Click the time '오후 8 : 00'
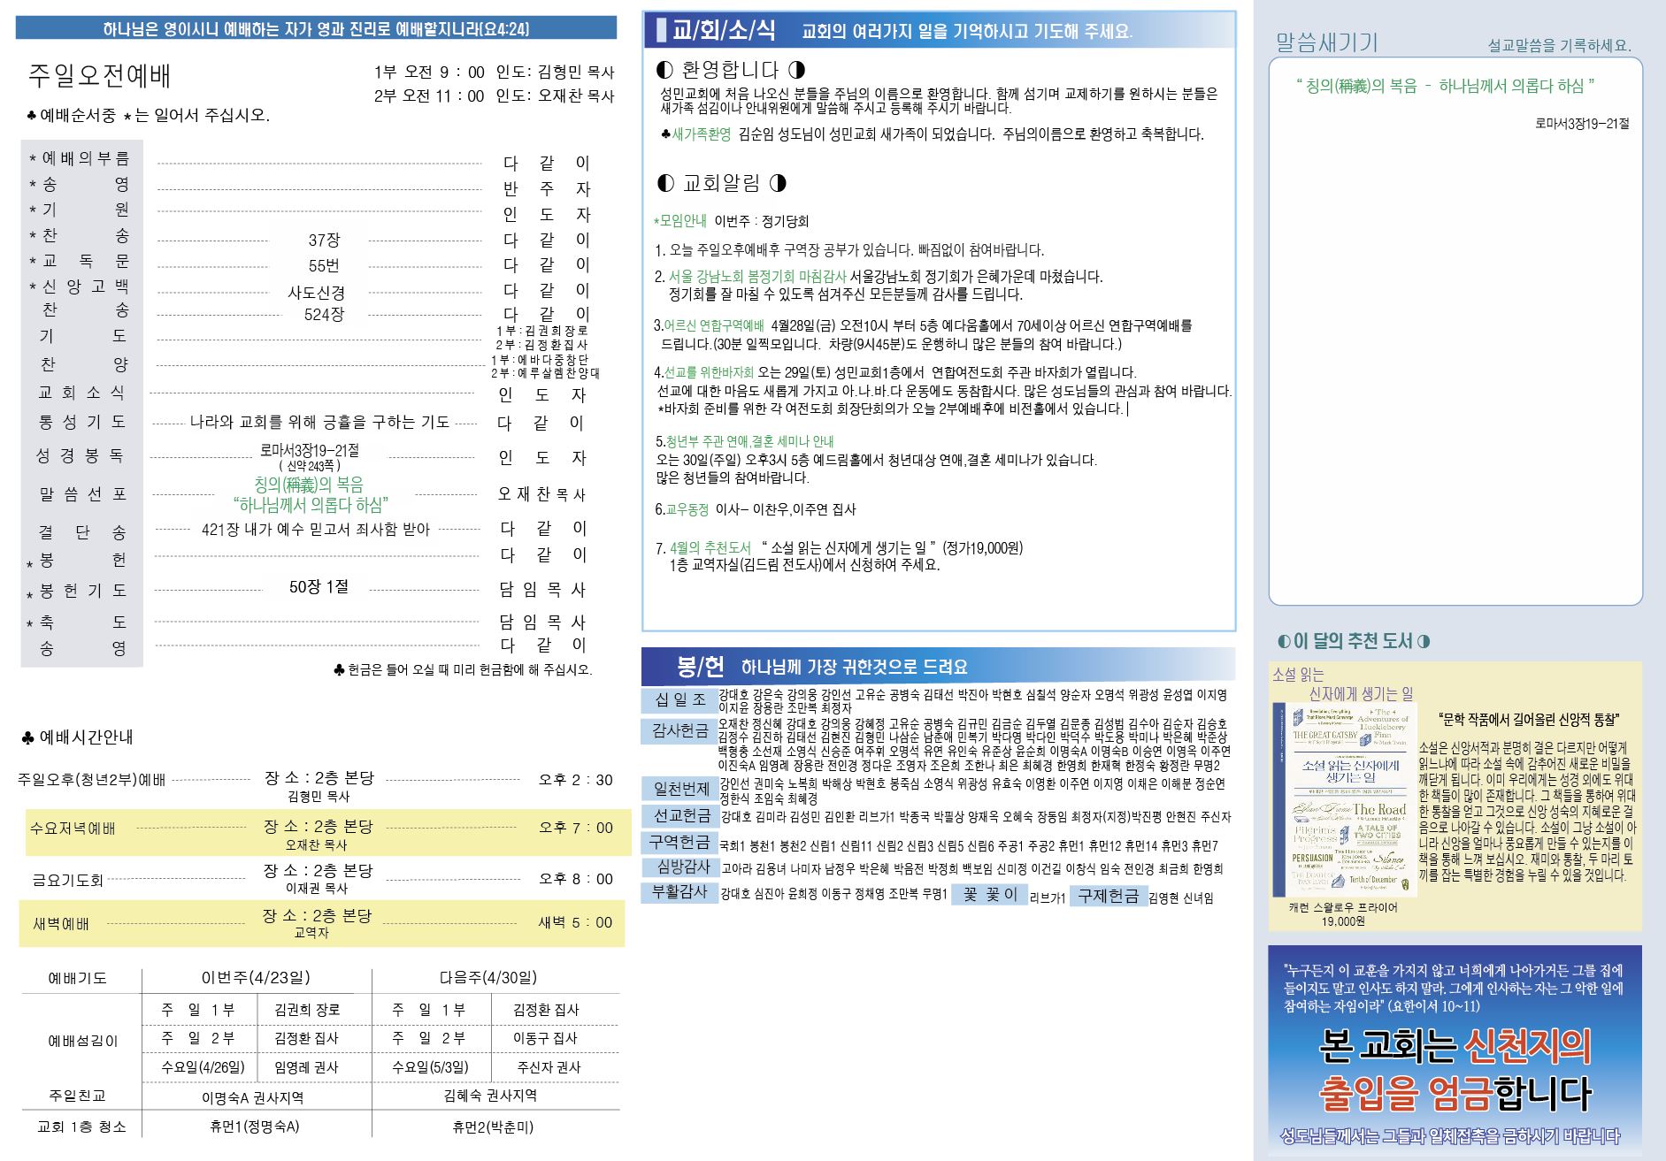Image resolution: width=1666 pixels, height=1161 pixels. click(576, 879)
